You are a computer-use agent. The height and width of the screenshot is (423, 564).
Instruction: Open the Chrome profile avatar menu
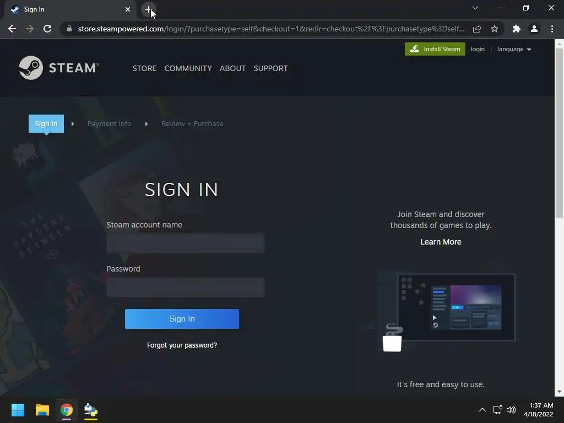(x=534, y=29)
